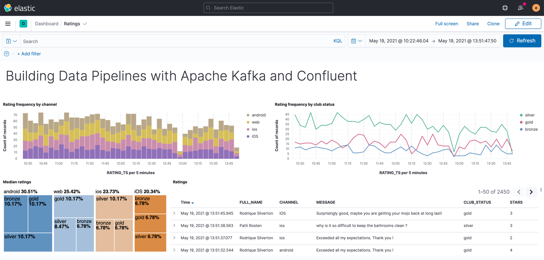Click the purple iOS legend entry
Viewport: 544px width, 260px height.
tap(253, 136)
